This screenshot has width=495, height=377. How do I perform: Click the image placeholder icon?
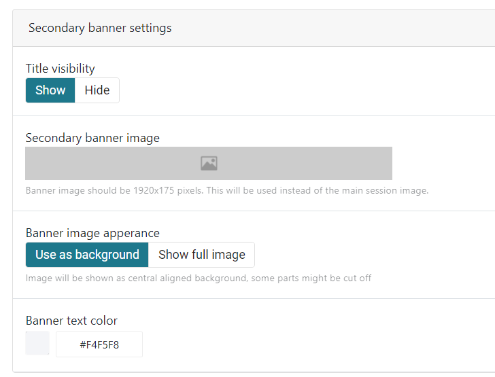[x=209, y=163]
